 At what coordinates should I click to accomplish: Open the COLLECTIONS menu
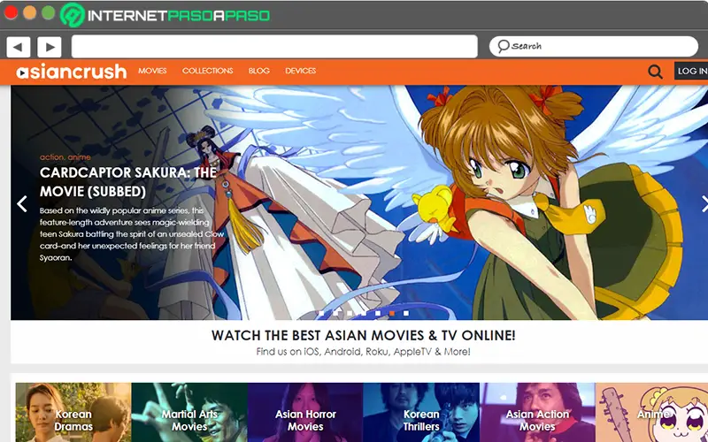point(208,71)
